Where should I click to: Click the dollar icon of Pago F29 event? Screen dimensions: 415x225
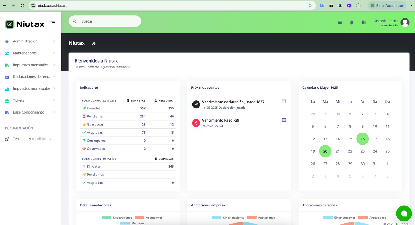pos(196,123)
